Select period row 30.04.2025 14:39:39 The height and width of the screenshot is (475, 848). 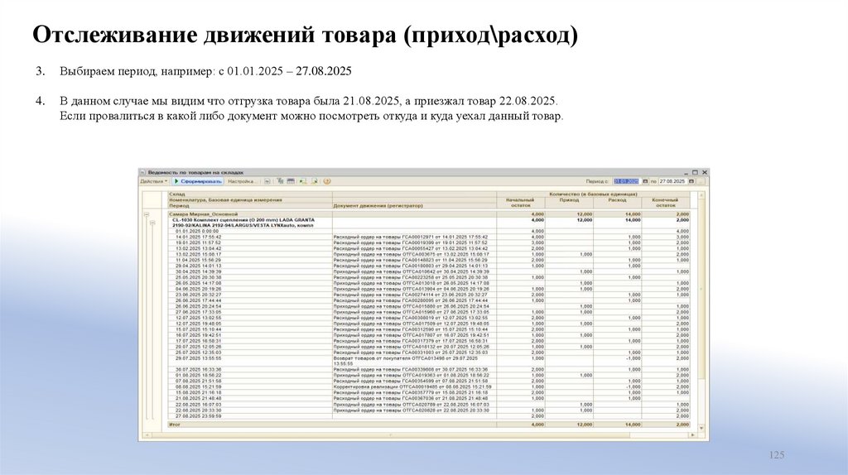[x=430, y=271]
